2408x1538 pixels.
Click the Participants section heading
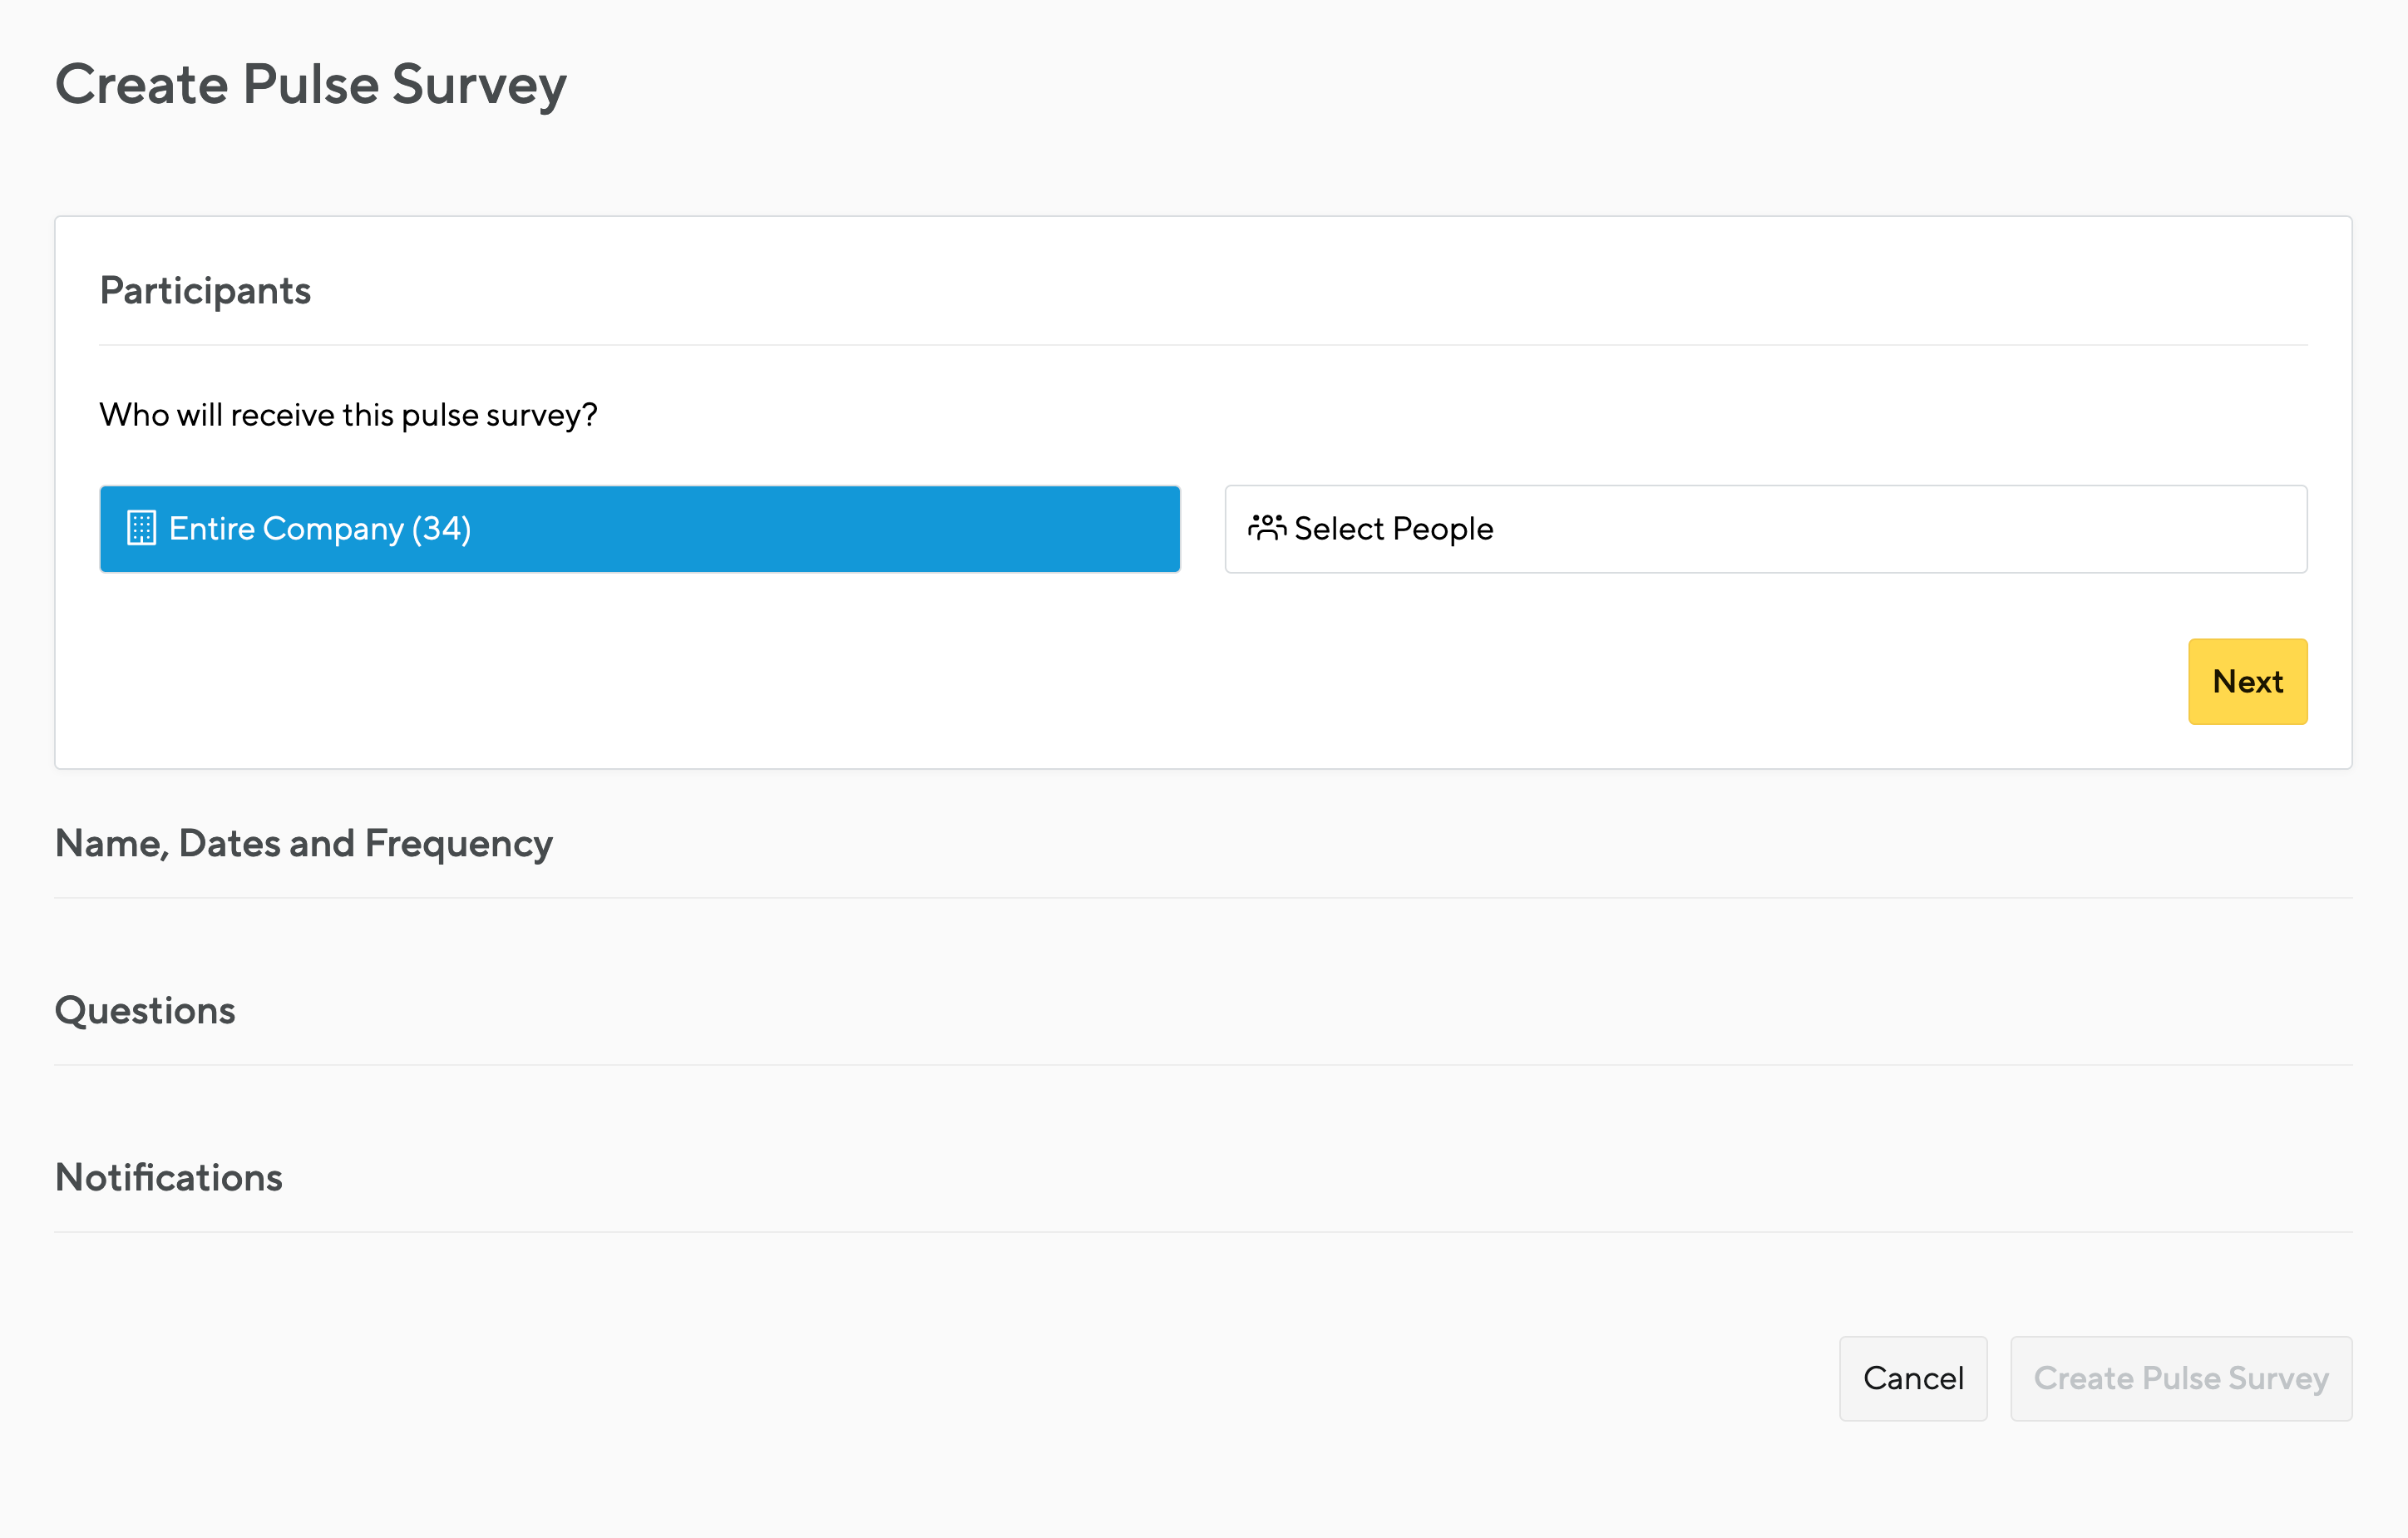pos(205,291)
